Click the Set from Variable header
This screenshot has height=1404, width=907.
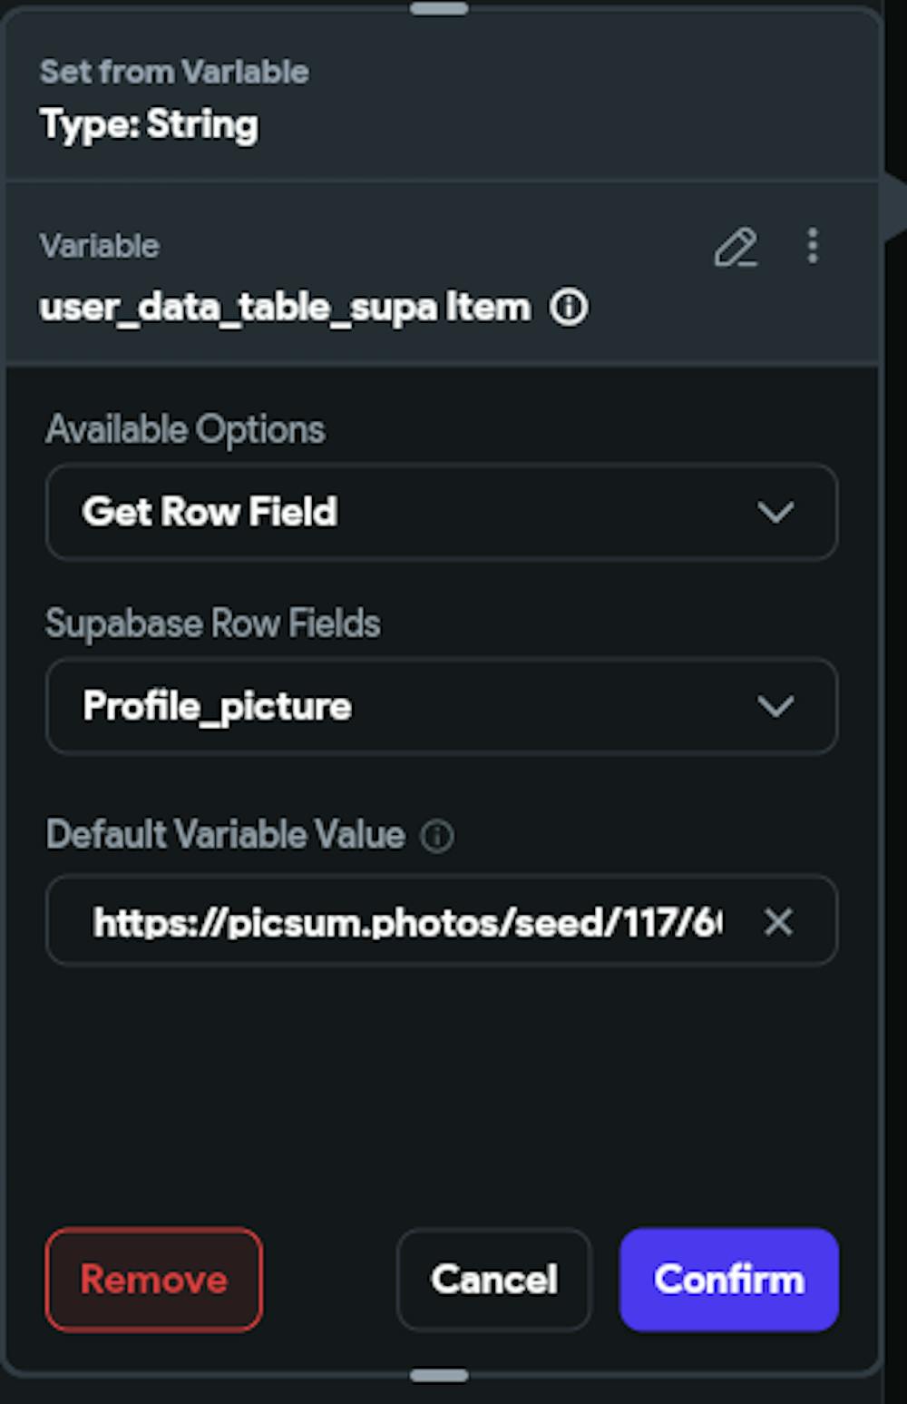point(174,72)
